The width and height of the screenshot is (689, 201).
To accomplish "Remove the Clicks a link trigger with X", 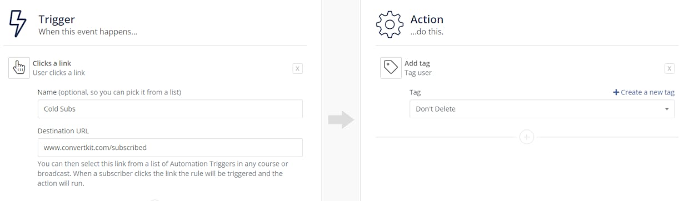I will (298, 69).
